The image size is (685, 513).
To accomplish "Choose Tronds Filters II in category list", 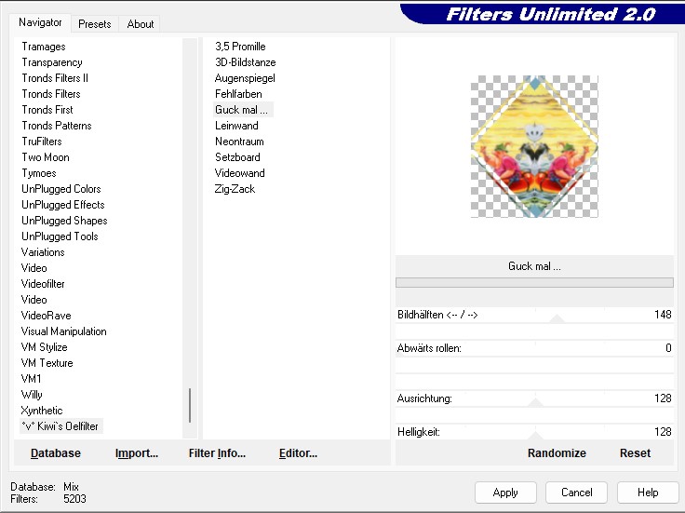I will tap(55, 78).
